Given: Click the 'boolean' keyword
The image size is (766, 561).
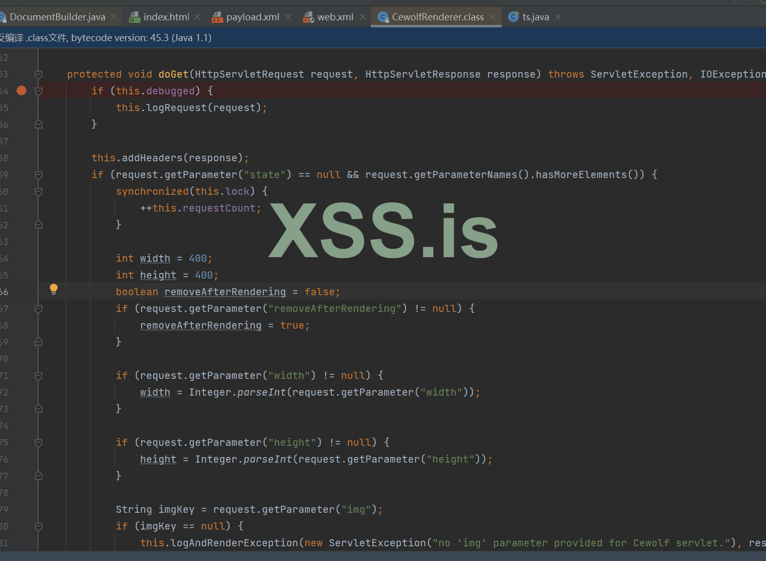Looking at the screenshot, I should pyautogui.click(x=137, y=292).
